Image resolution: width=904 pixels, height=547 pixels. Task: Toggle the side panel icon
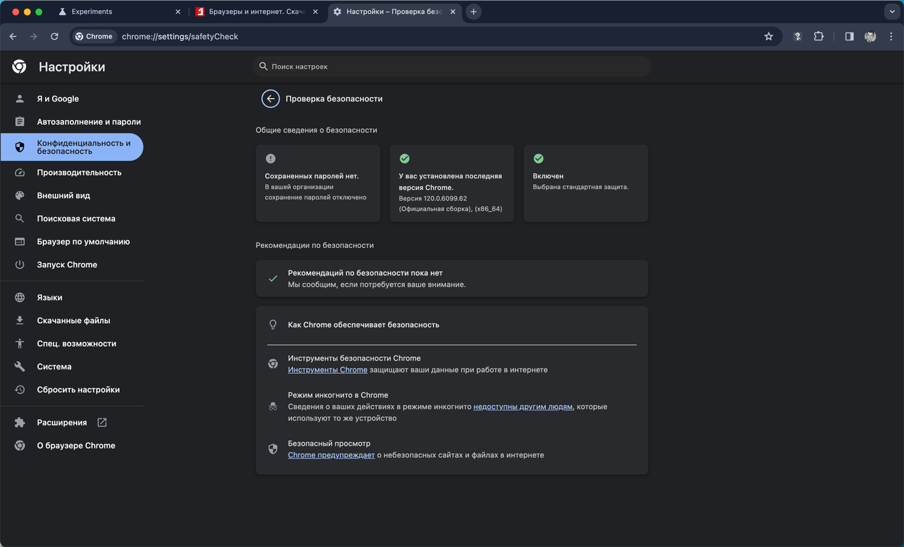[x=849, y=37]
